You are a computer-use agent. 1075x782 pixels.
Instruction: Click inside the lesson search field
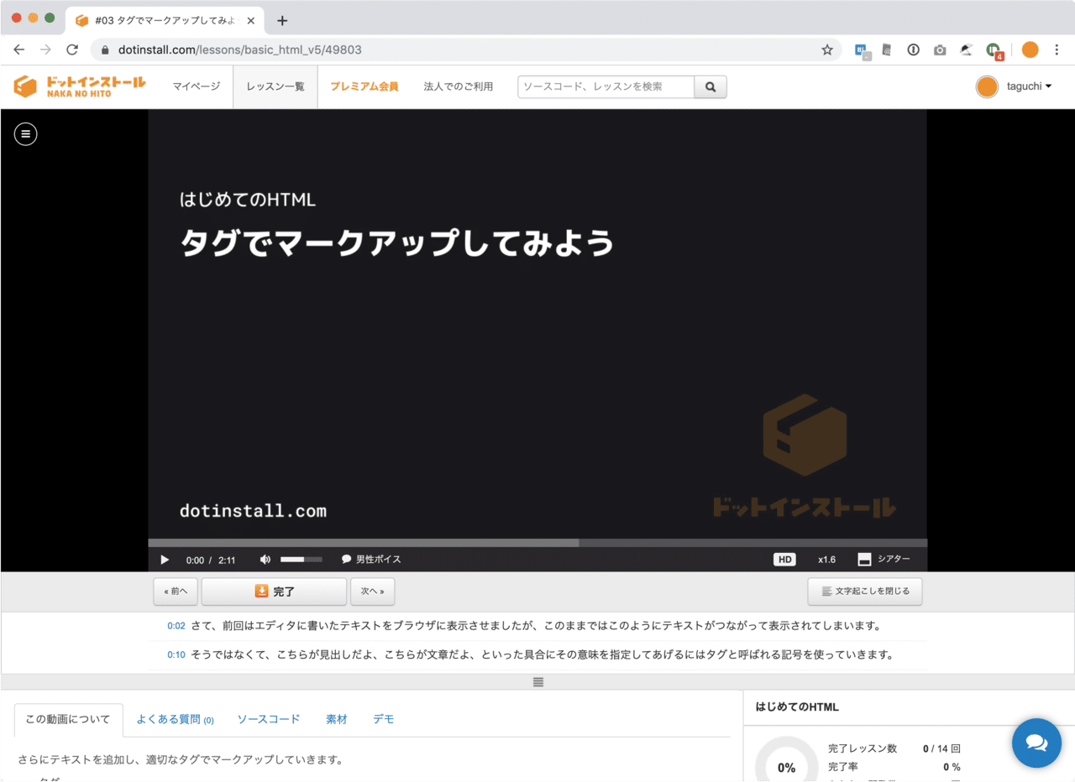coord(605,86)
